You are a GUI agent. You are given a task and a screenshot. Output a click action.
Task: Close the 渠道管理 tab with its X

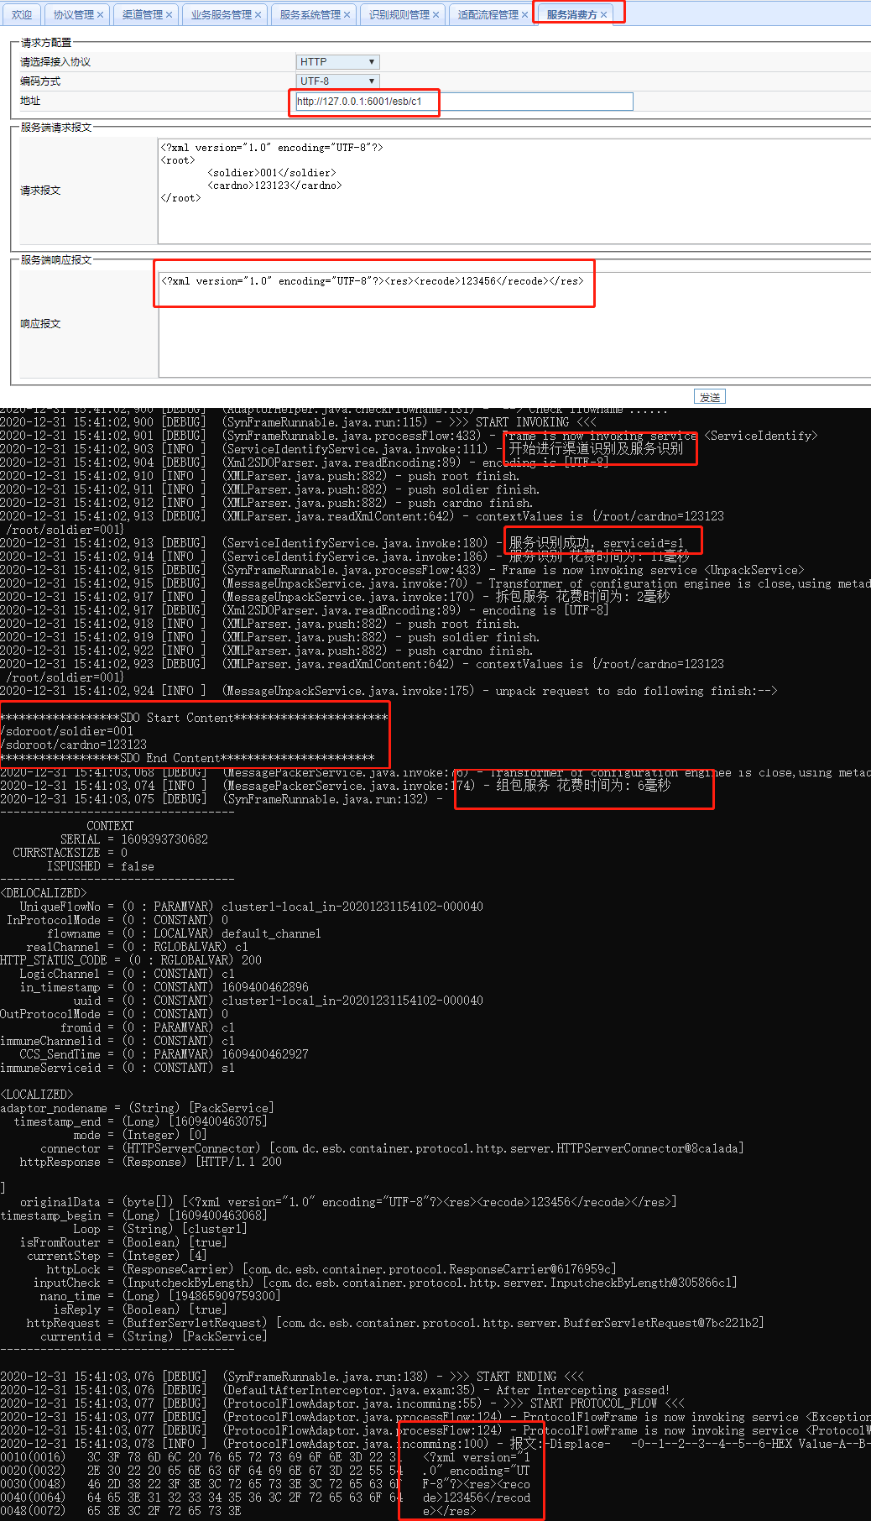click(169, 15)
